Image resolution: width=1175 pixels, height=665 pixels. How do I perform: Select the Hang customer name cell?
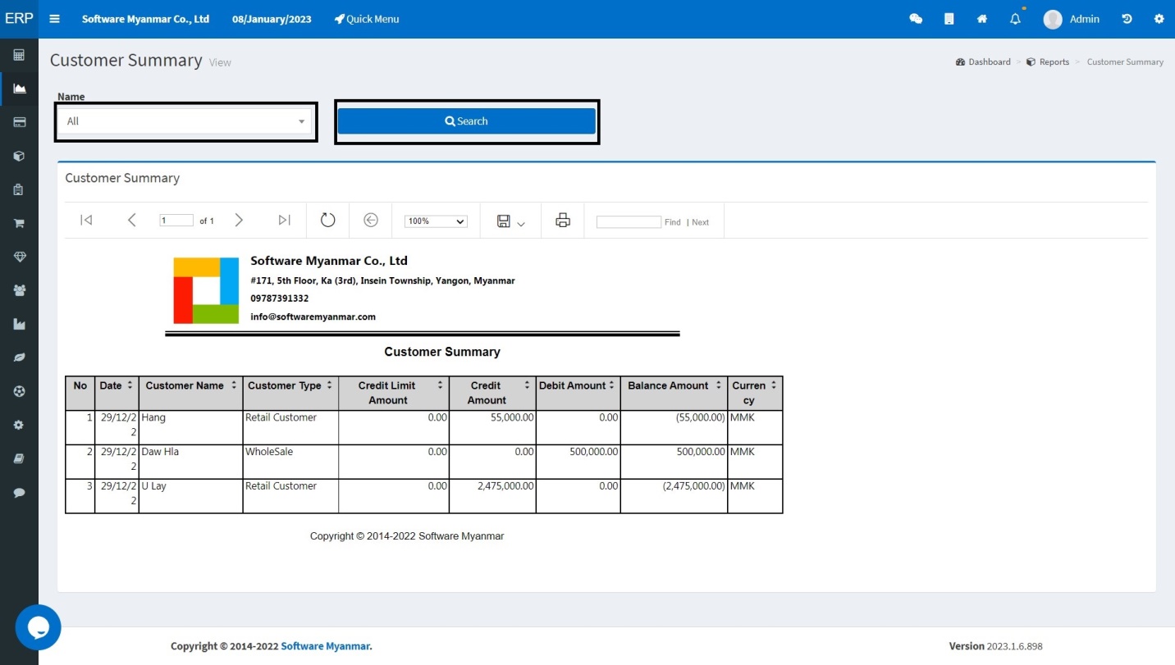(191, 427)
